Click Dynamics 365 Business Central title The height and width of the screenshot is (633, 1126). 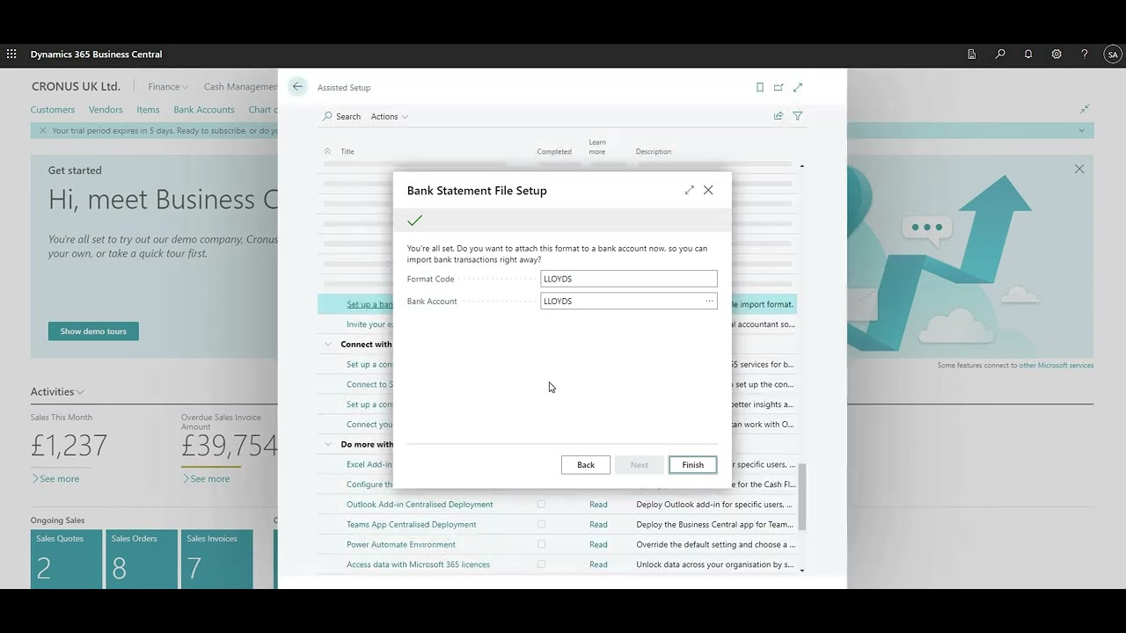pyautogui.click(x=97, y=55)
